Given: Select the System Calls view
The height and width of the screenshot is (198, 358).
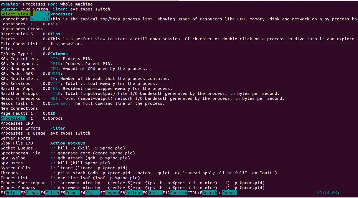Looking at the screenshot, I should pos(16,168).
